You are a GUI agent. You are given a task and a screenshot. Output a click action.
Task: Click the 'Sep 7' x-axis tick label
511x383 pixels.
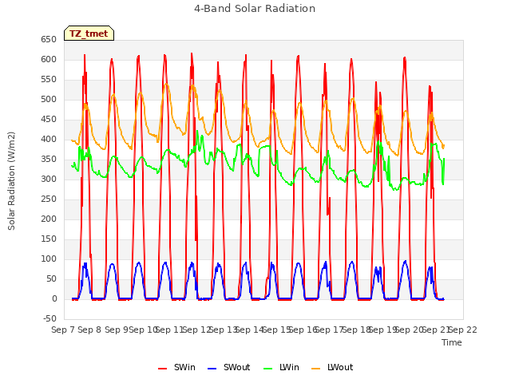(63, 330)
